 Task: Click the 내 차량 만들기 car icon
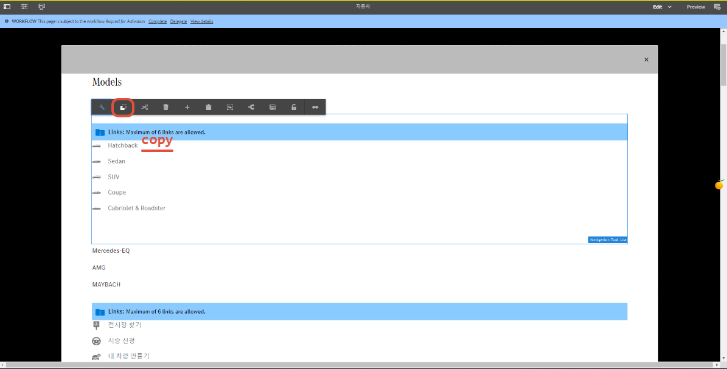[97, 356]
